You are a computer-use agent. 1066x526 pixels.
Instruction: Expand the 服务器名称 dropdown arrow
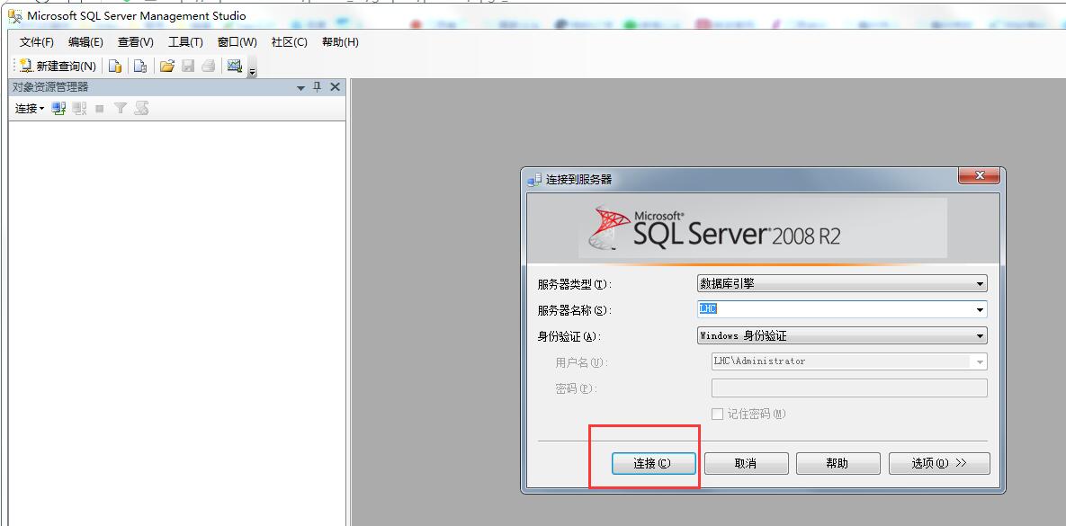pos(981,308)
